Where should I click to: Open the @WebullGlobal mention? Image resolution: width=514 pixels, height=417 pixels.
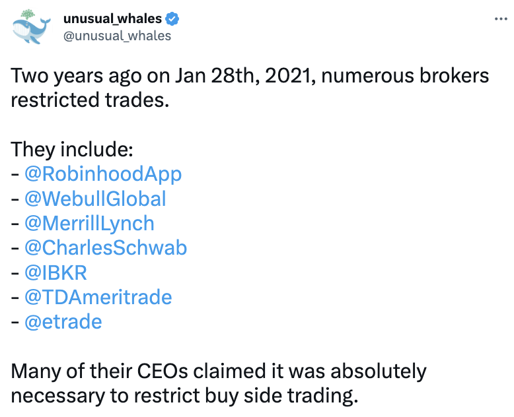[x=95, y=199]
